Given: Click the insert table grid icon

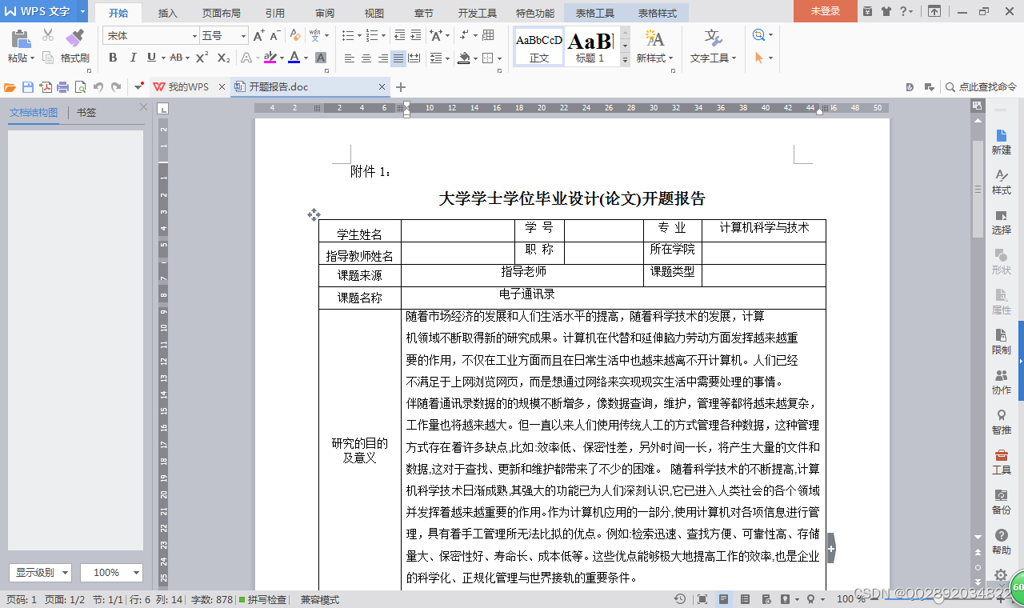Looking at the screenshot, I should tap(488, 36).
